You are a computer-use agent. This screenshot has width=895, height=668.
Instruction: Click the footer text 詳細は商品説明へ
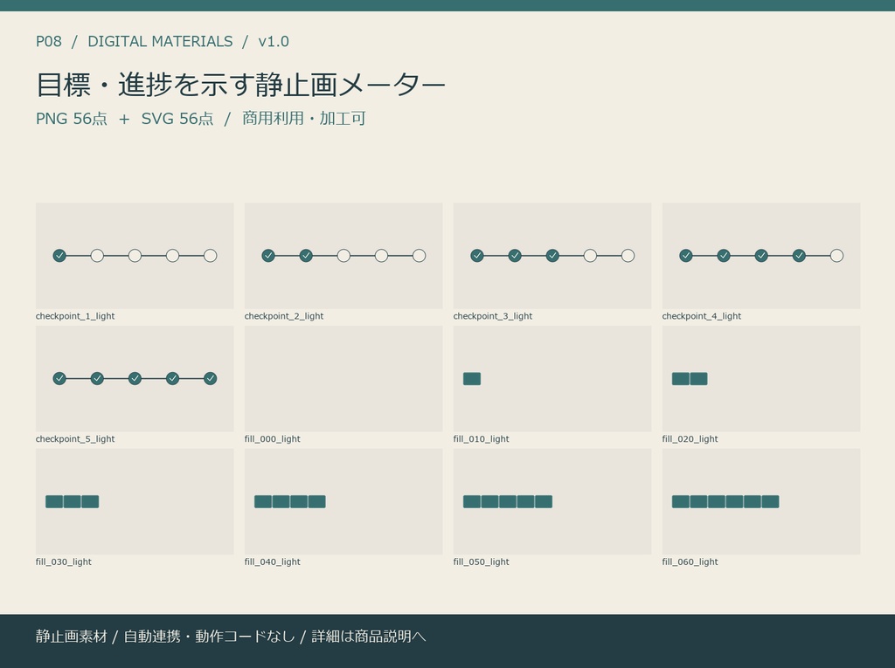click(x=369, y=637)
